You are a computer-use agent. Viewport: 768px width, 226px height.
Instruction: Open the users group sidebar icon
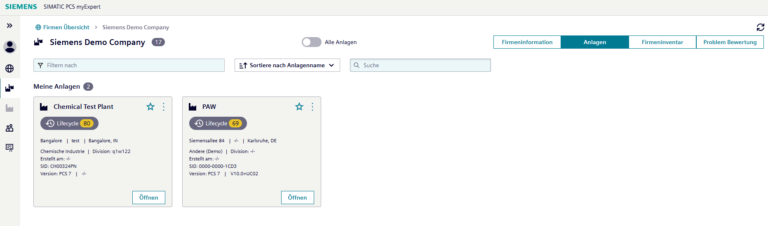pos(9,128)
